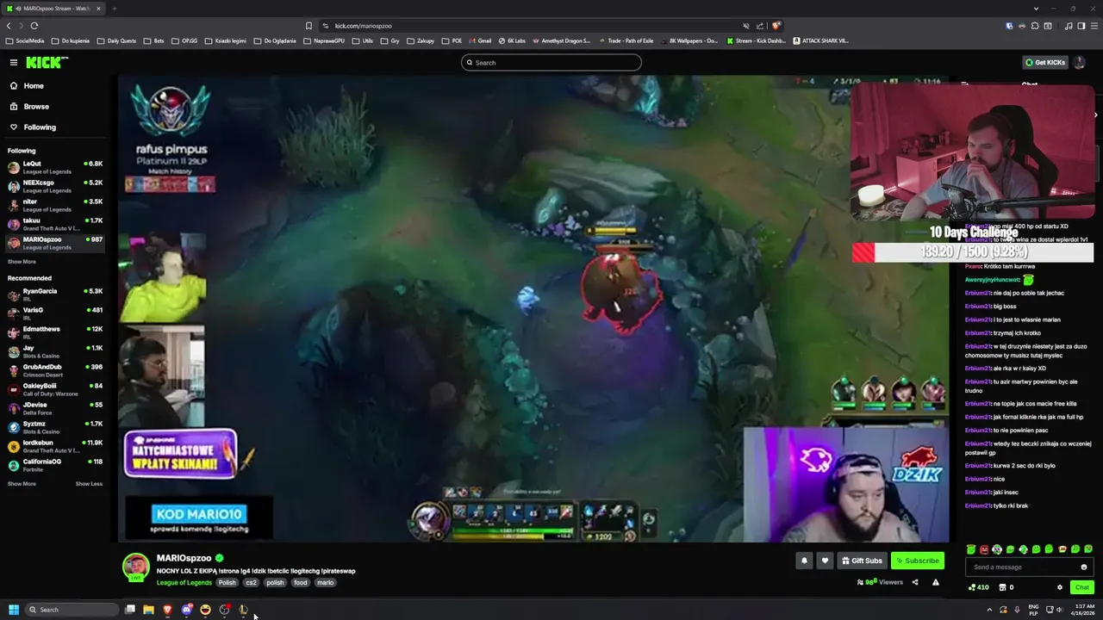Image resolution: width=1103 pixels, height=620 pixels.
Task: Follow channel with the heart button
Action: pos(825,561)
